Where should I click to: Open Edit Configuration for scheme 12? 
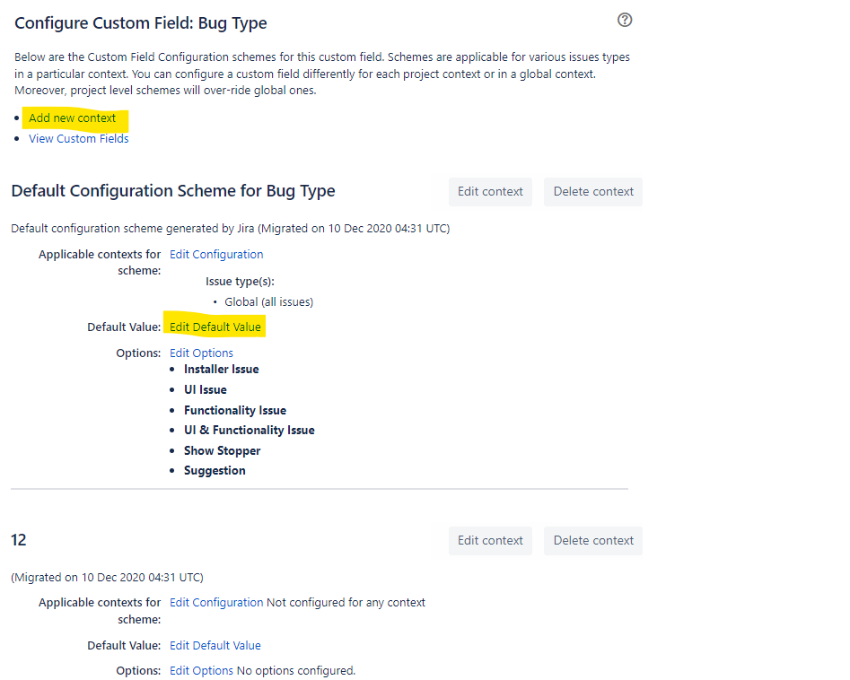[x=215, y=602]
